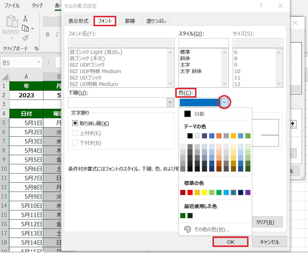Click the OK button
This screenshot has width=308, height=253.
[x=230, y=242]
